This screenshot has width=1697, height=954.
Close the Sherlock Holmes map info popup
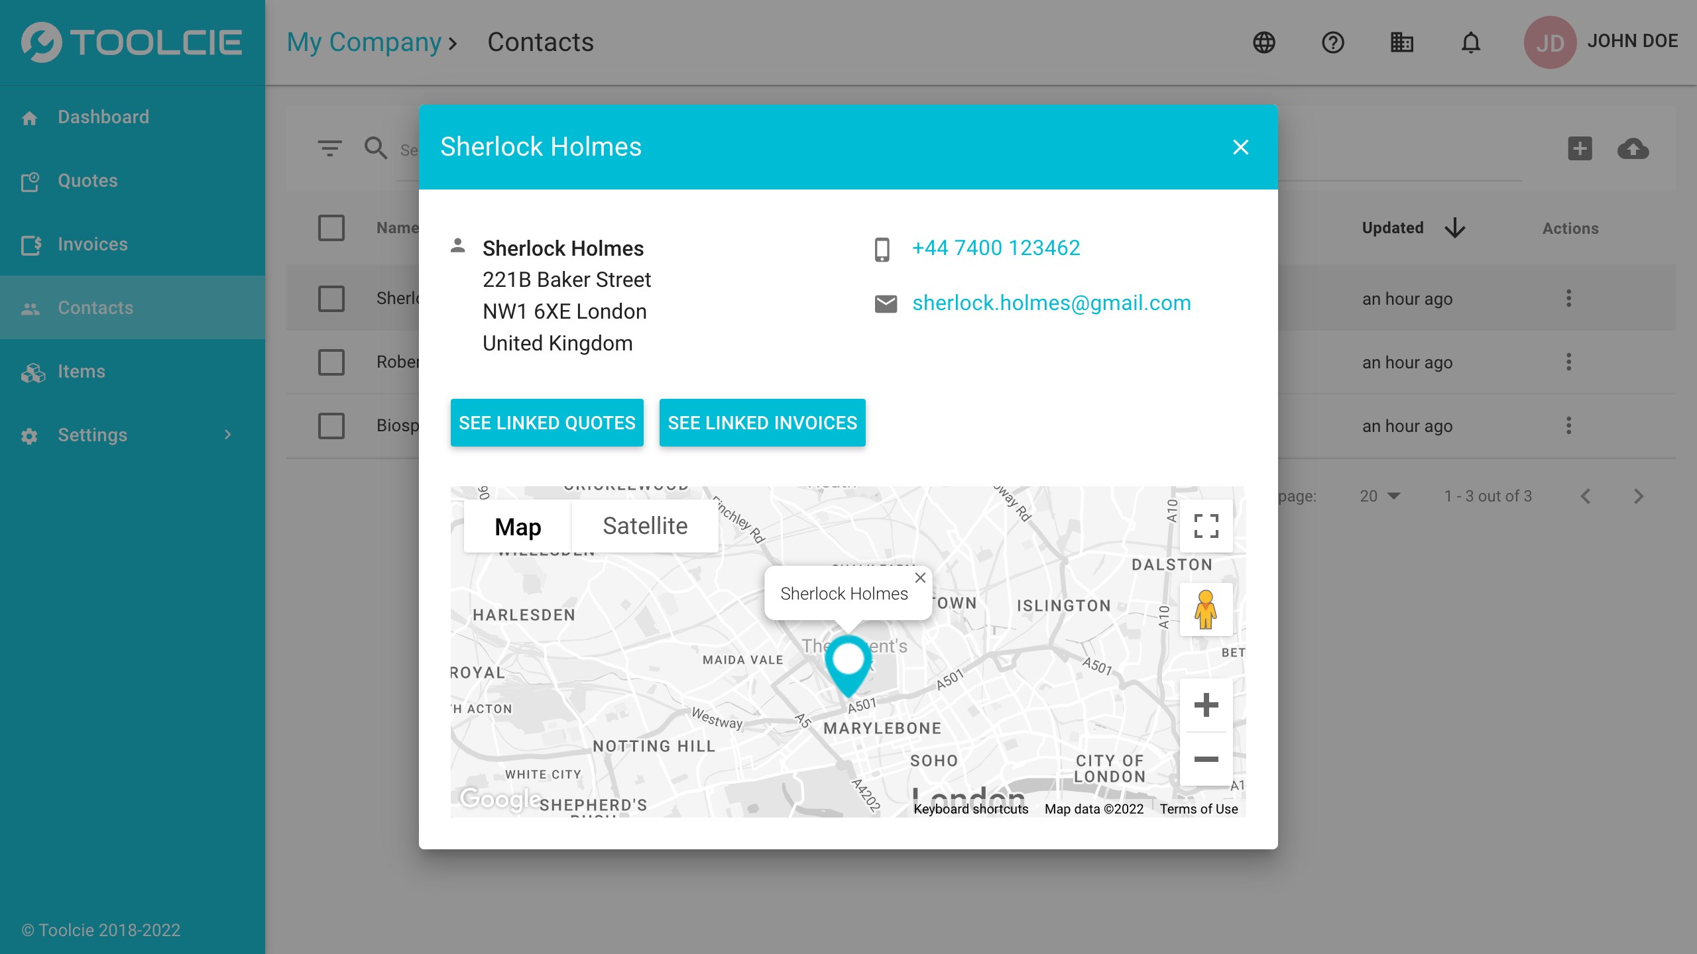920,578
